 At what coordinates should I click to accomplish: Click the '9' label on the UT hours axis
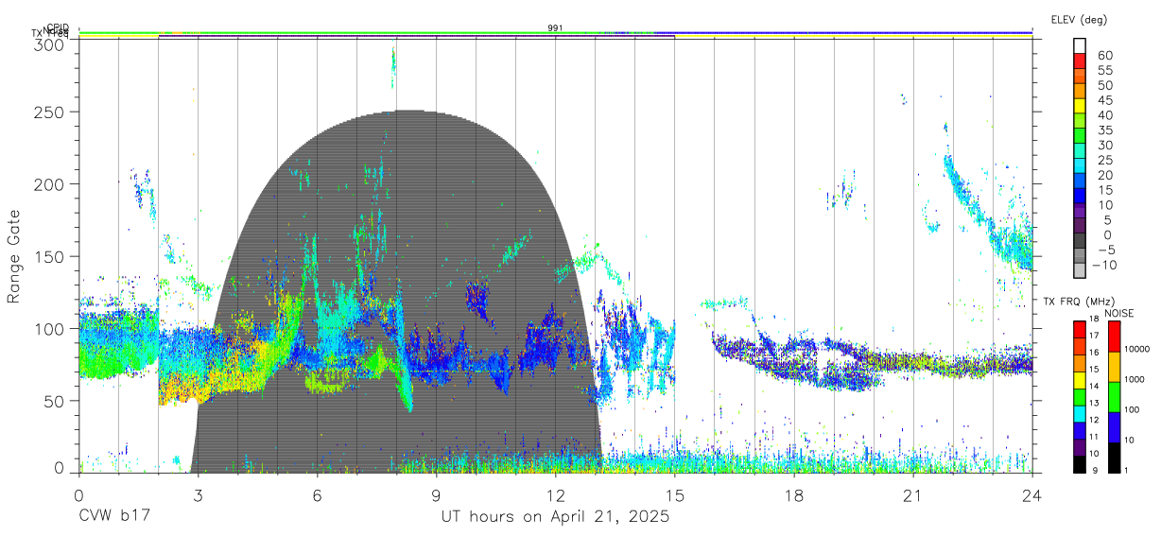[436, 495]
